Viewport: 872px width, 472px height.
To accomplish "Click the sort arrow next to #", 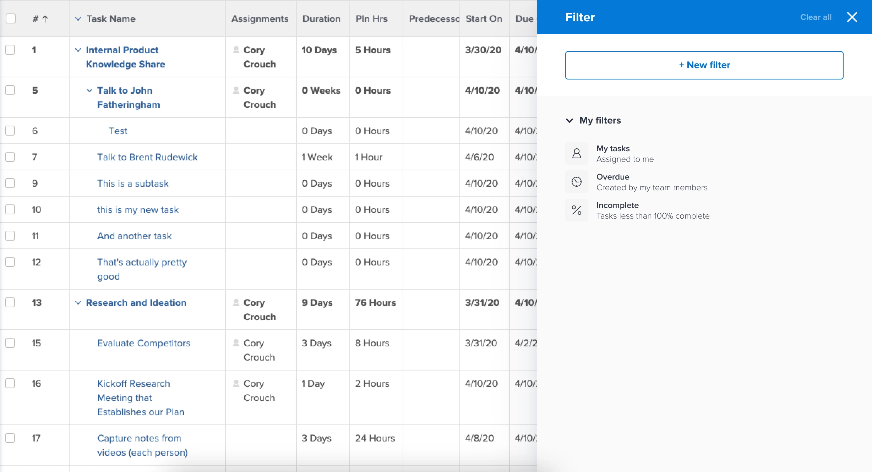I will pos(45,19).
